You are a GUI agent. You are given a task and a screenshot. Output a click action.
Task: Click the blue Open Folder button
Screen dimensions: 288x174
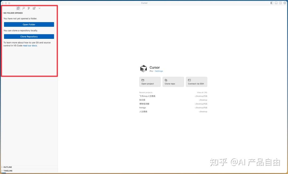click(x=29, y=24)
